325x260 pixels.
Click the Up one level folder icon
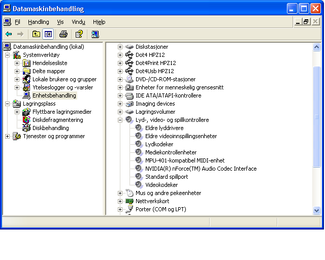(x=36, y=34)
